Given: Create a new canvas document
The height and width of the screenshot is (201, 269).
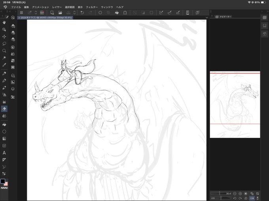Looking at the screenshot, I should point(52,13).
